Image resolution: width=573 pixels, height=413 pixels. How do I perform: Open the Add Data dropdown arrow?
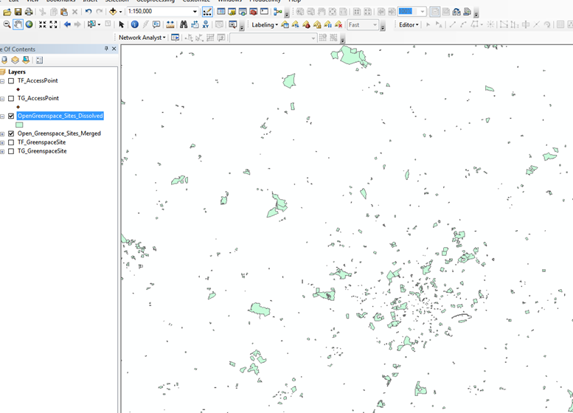point(120,12)
